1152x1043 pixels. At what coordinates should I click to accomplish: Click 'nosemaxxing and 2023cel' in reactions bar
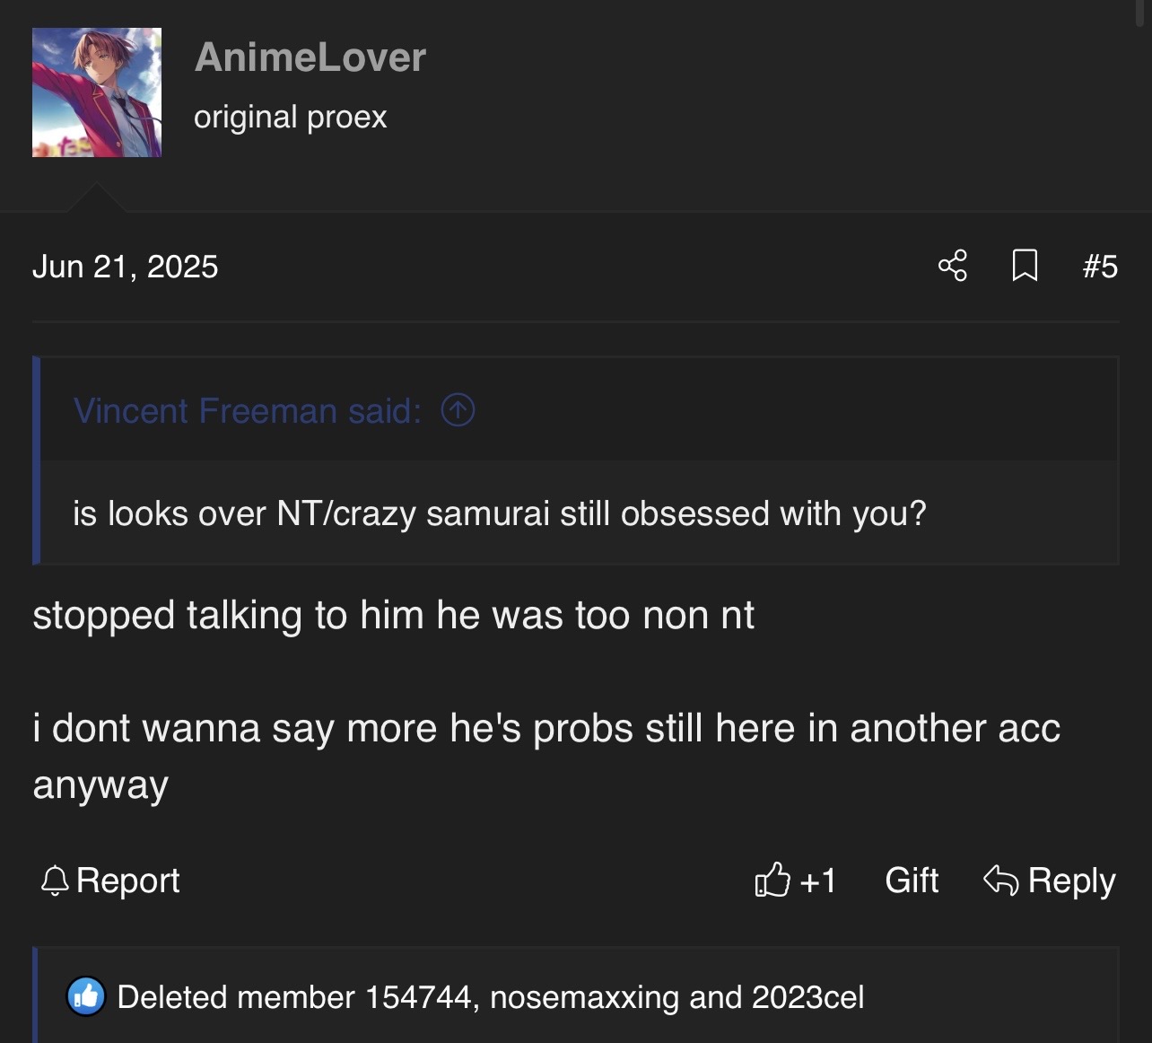point(676,997)
